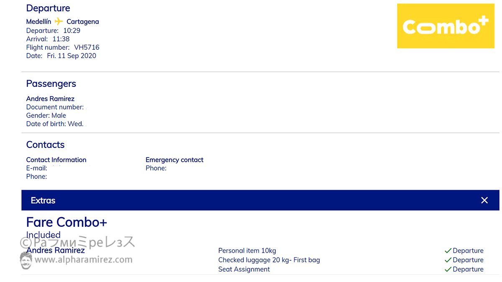Click the checkmark beside Personal item Departure

(x=448, y=251)
